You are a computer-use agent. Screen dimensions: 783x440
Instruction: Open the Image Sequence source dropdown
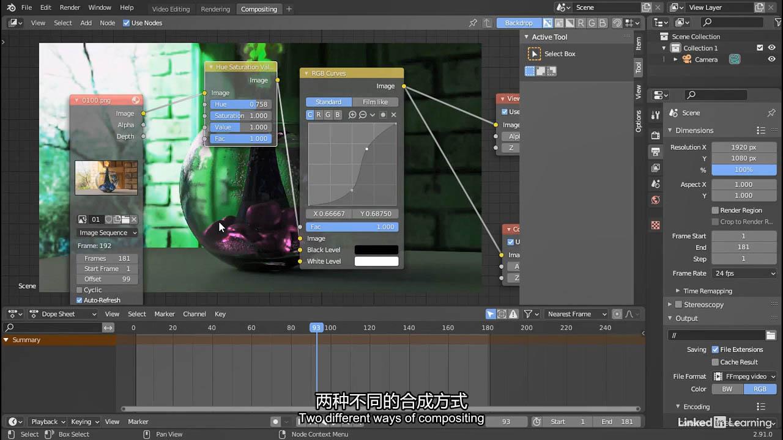pos(108,233)
